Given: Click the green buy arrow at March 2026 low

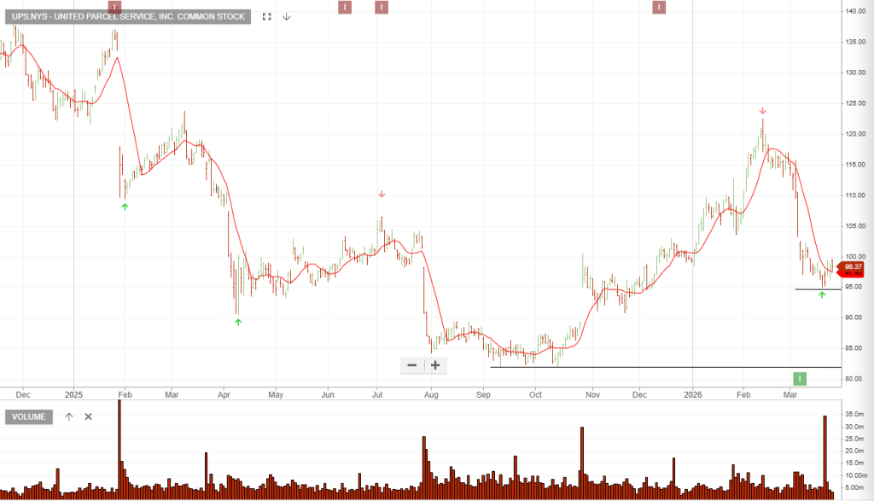Looking at the screenshot, I should point(822,294).
